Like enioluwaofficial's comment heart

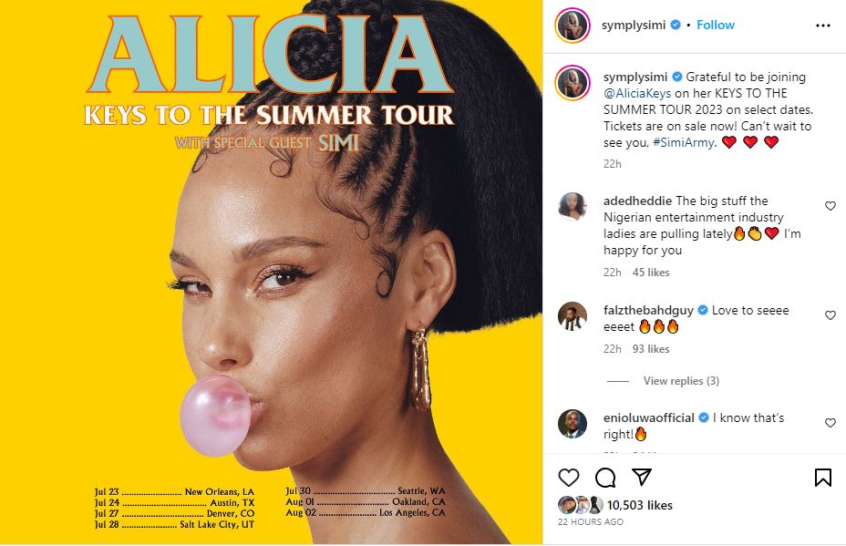point(831,423)
